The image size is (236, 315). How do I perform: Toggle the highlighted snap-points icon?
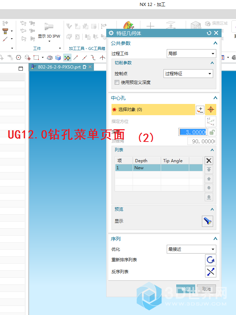click(x=67, y=58)
